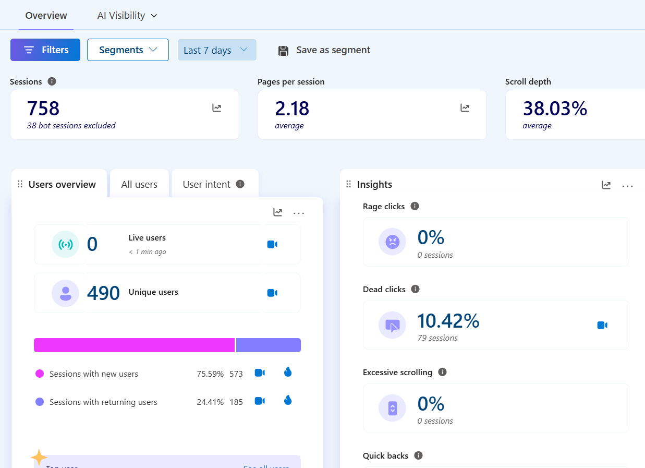Open trend chart in Users overview card
The height and width of the screenshot is (468, 645).
pyautogui.click(x=278, y=212)
